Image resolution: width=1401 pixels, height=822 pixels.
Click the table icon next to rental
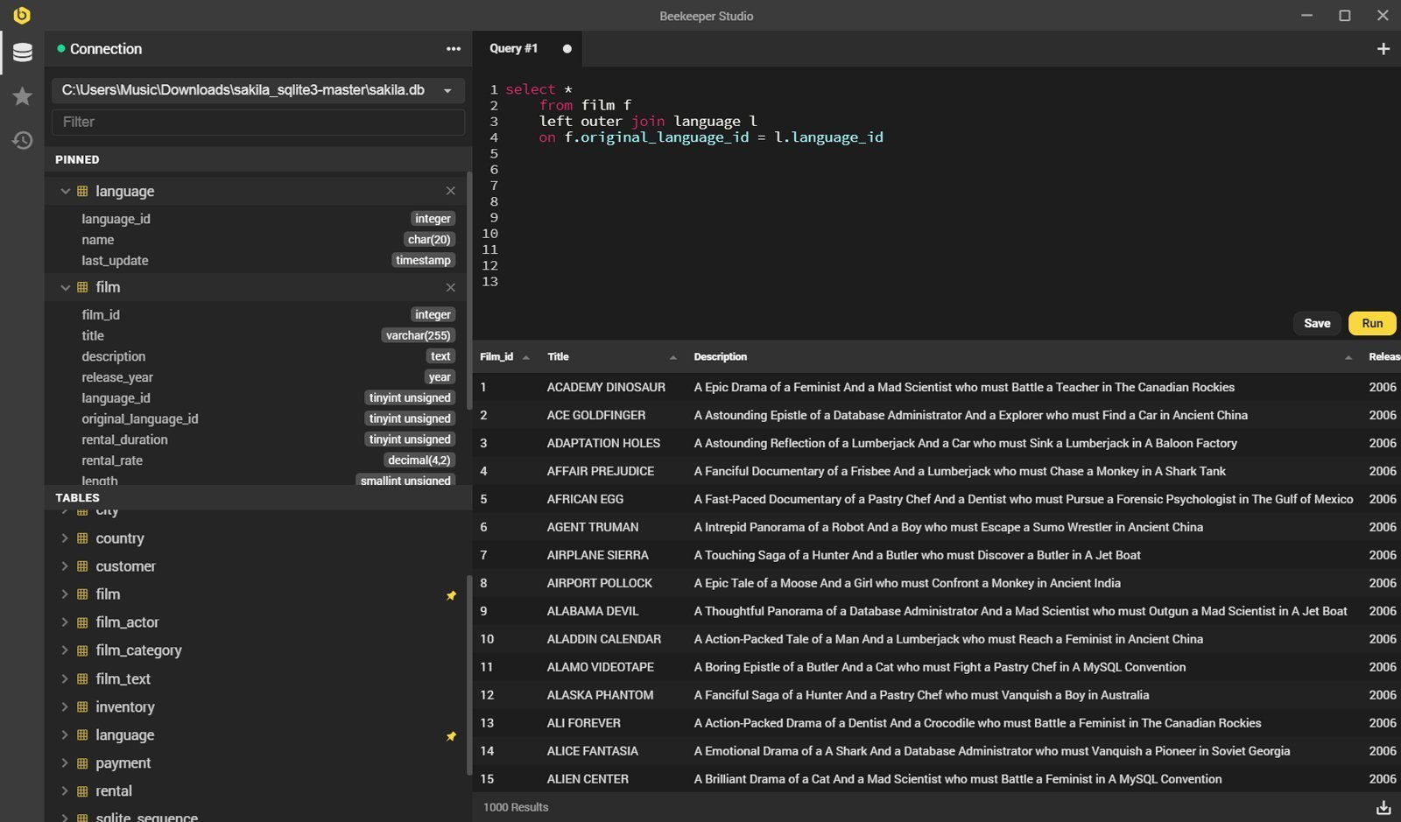click(82, 791)
